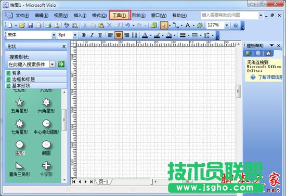
Task: Open the Shapes window icon
Action: (154, 25)
